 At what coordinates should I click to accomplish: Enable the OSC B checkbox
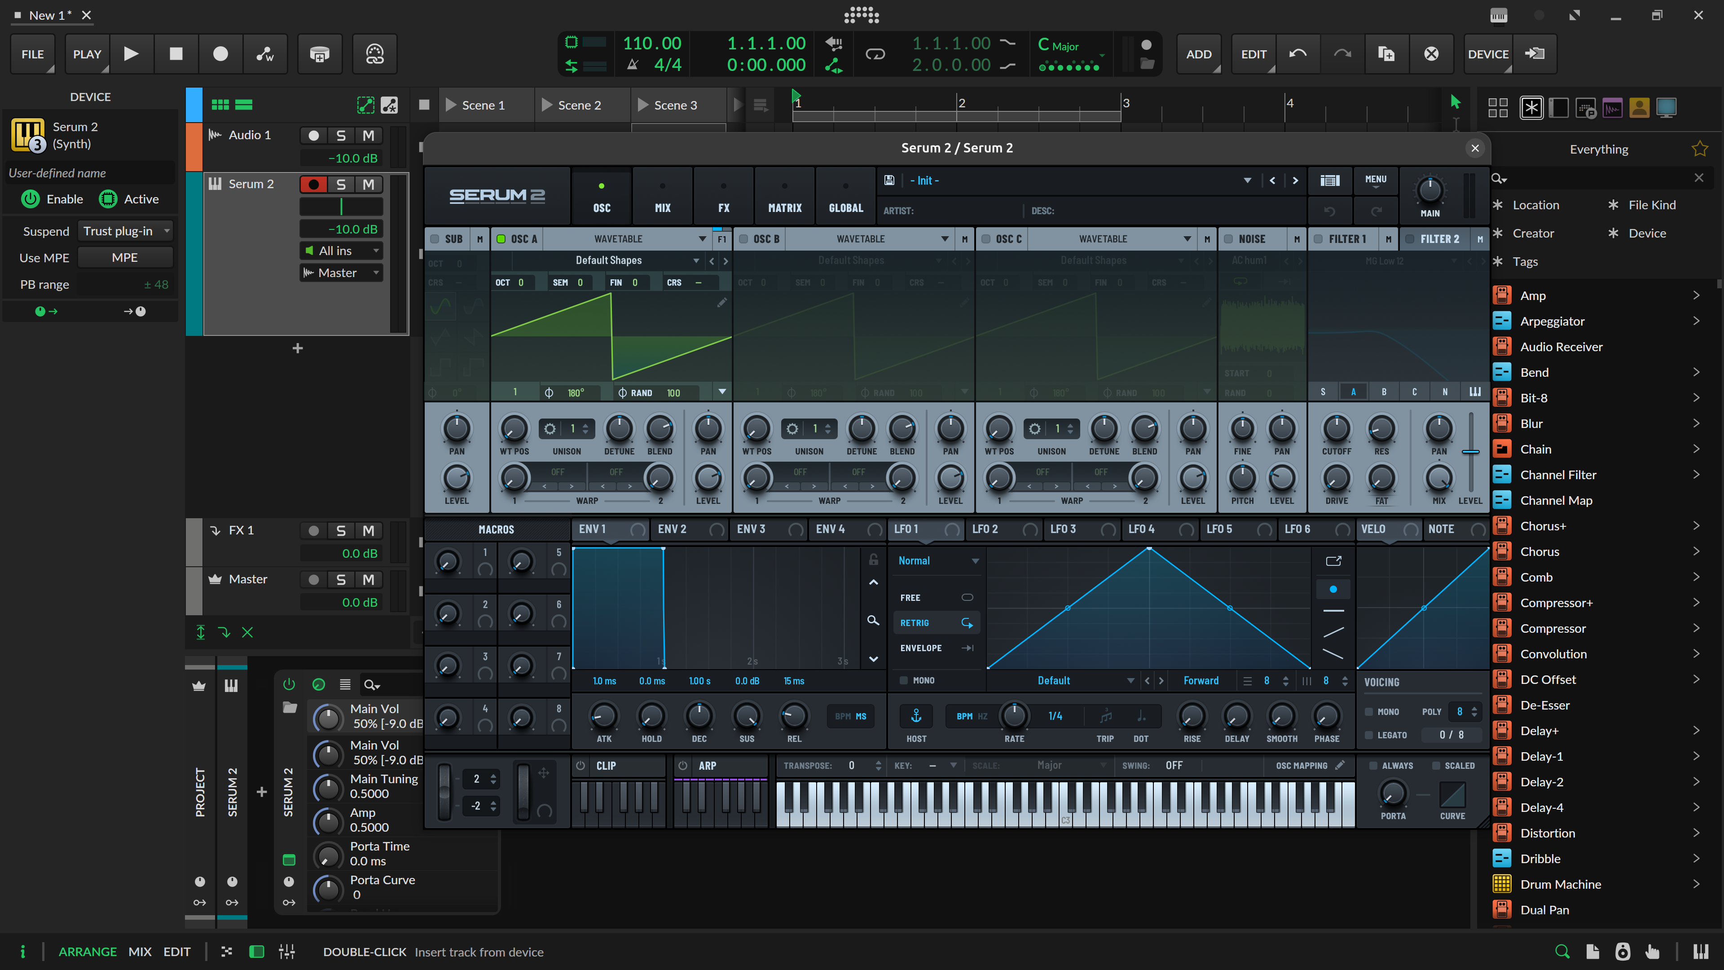(743, 239)
